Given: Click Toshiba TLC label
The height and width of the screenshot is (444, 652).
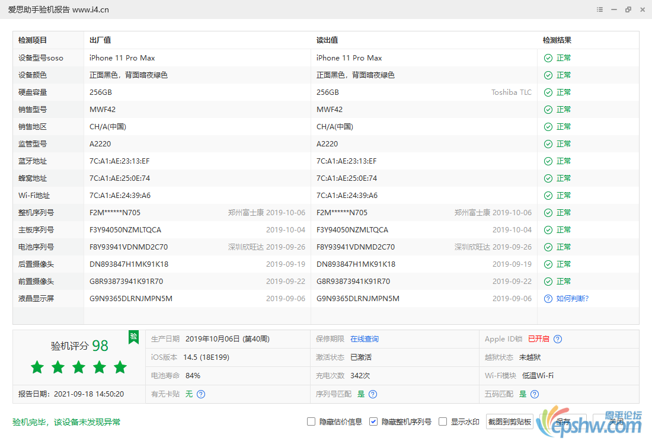Looking at the screenshot, I should click(x=512, y=92).
